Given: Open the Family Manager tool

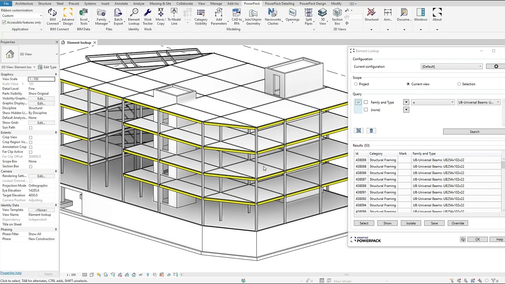Looking at the screenshot, I should tap(101, 17).
